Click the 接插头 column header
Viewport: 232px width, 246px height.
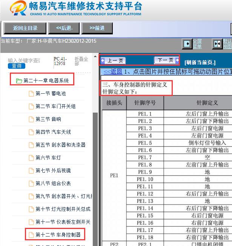[114, 103]
